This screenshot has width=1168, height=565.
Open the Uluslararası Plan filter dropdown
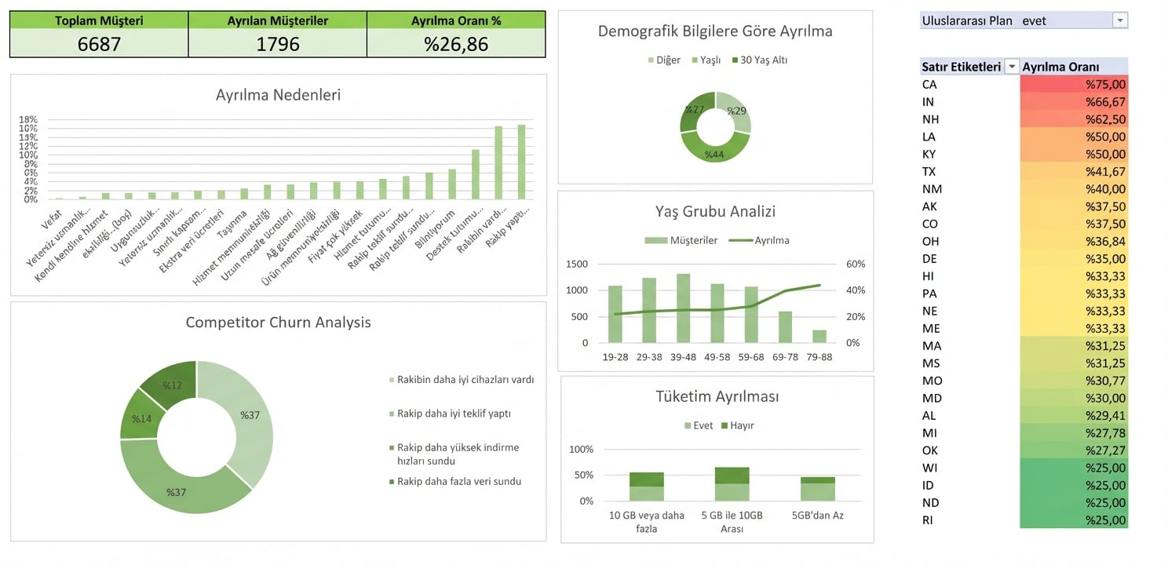pyautogui.click(x=1121, y=20)
